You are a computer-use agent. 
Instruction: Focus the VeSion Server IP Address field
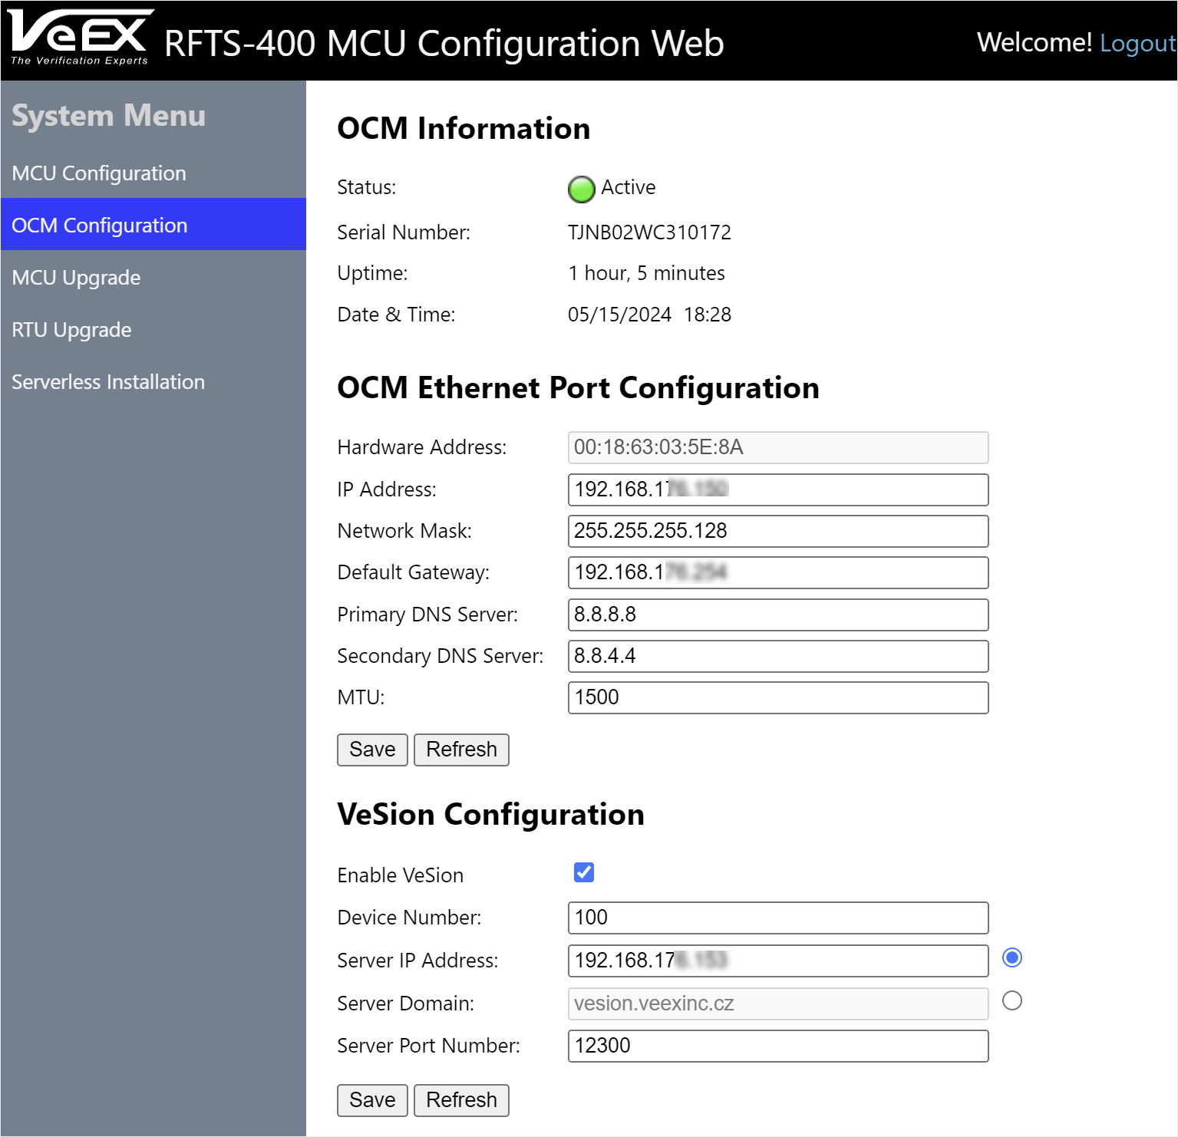[x=778, y=961]
